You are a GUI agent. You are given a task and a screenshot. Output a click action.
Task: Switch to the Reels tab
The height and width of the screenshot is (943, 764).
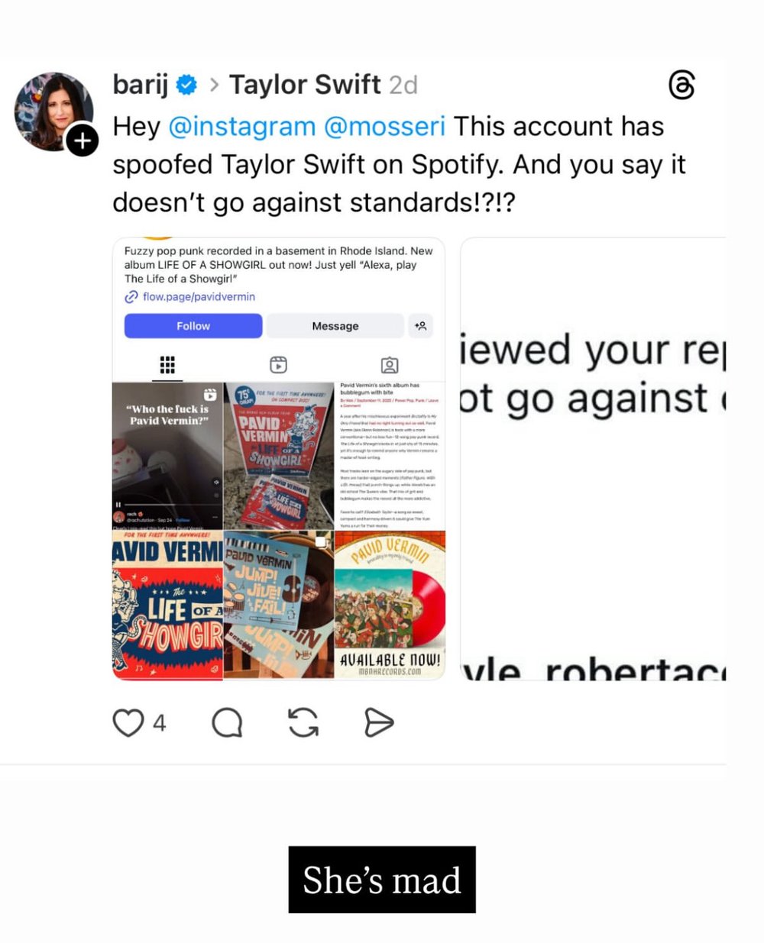click(x=279, y=365)
